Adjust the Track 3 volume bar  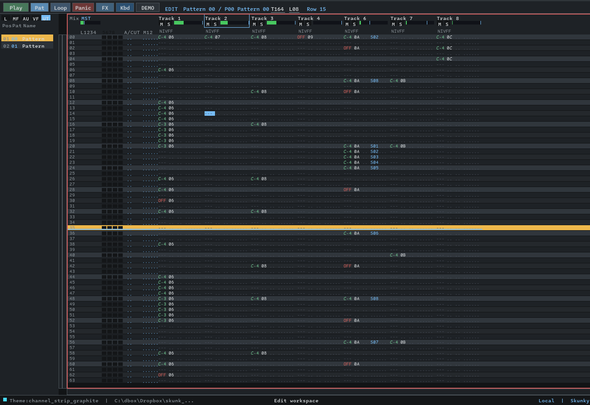point(281,23)
